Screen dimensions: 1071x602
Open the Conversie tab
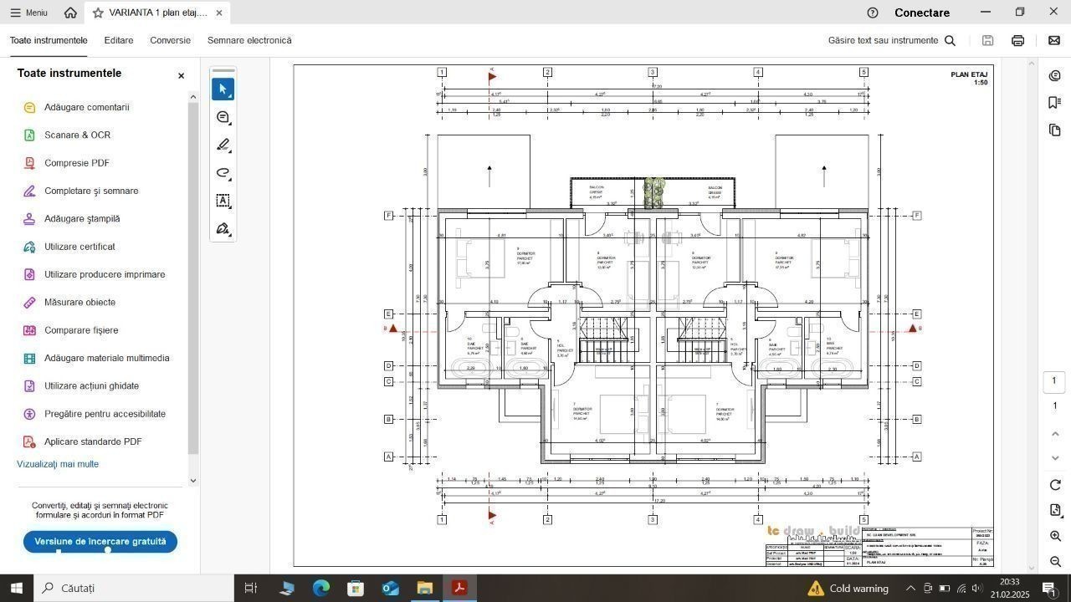click(170, 40)
